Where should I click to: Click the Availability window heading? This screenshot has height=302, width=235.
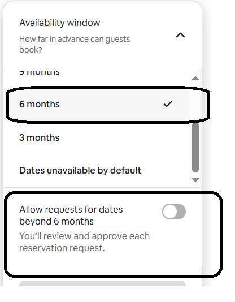(60, 23)
